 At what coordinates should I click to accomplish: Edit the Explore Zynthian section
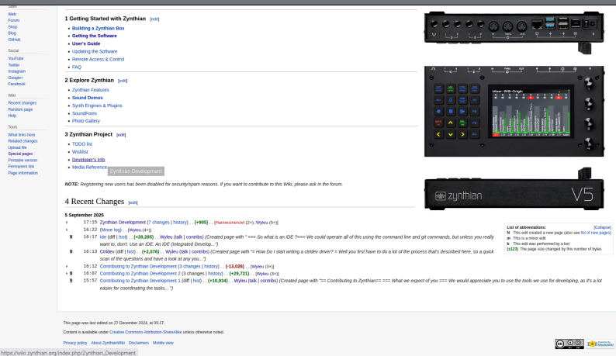[123, 81]
